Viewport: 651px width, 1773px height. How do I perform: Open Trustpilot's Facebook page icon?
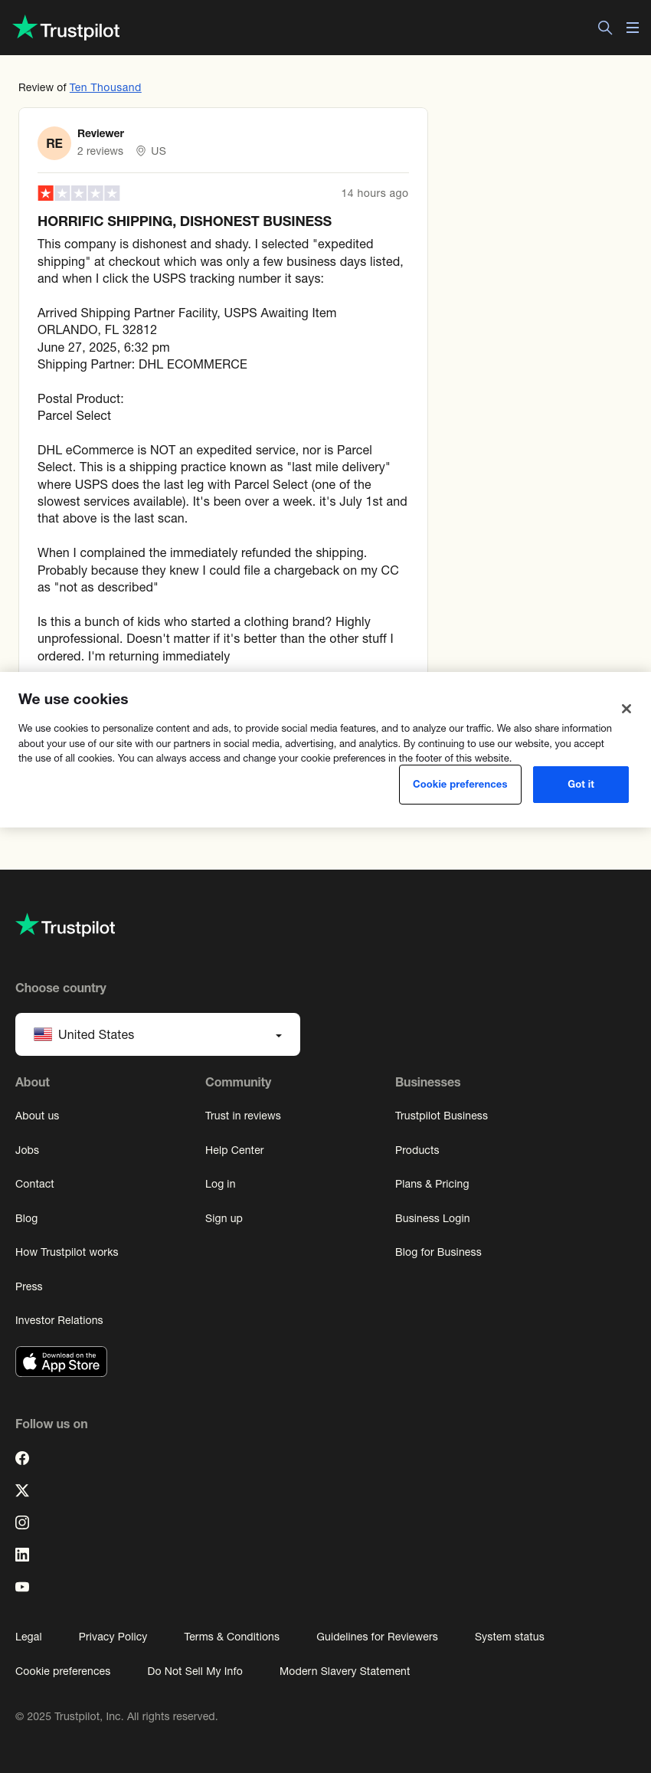[x=22, y=1458]
